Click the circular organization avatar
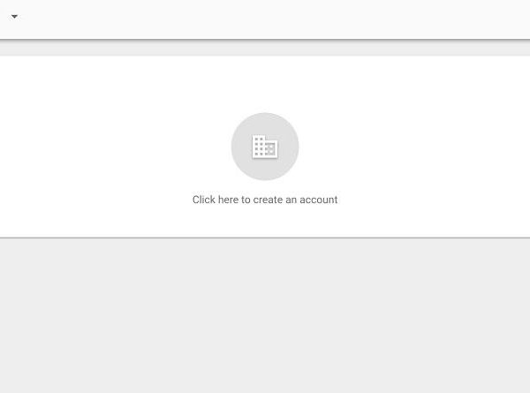Image resolution: width=530 pixels, height=393 pixels. (x=265, y=147)
